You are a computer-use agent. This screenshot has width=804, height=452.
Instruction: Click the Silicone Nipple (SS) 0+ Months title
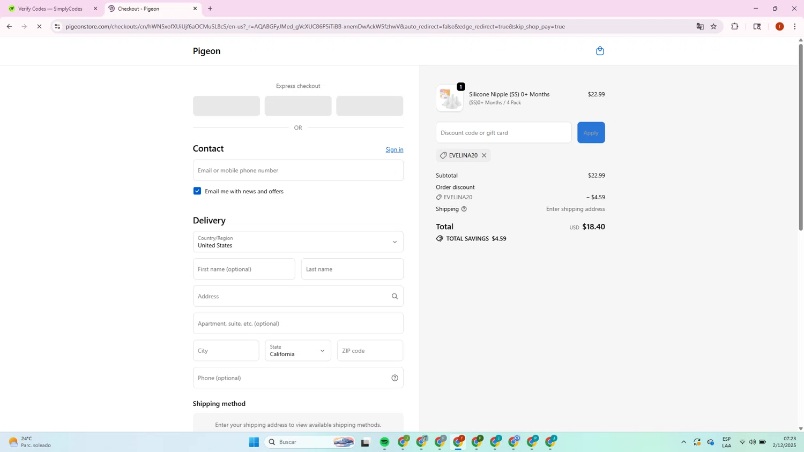pyautogui.click(x=509, y=94)
